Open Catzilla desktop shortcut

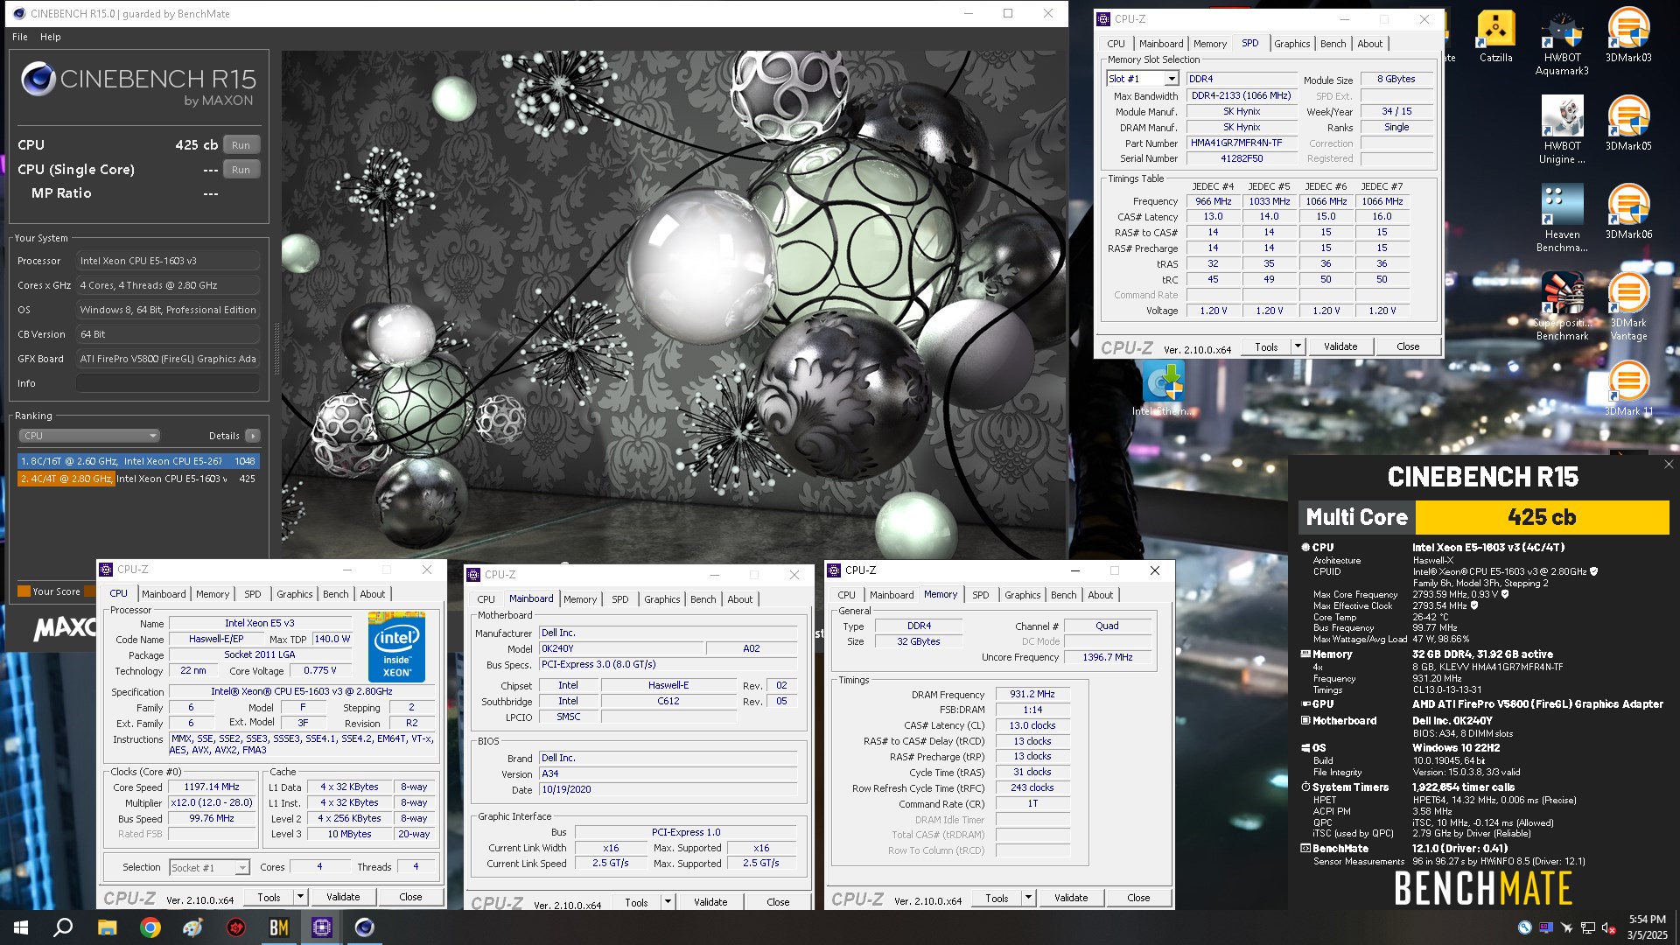pos(1495,37)
